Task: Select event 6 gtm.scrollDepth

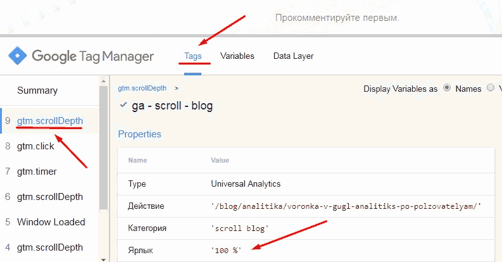Action: 50,197
